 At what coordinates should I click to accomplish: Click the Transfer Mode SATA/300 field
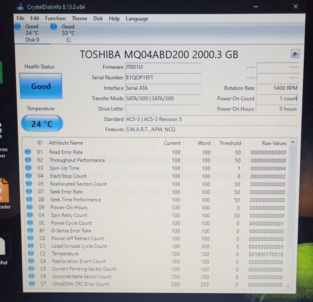tap(163, 98)
